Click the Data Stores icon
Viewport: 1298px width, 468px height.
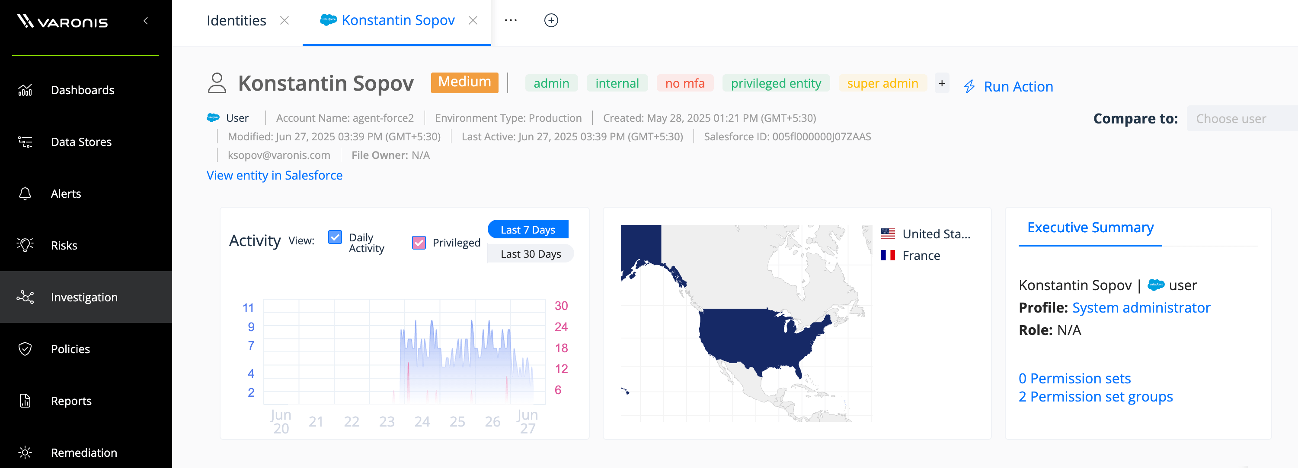(25, 142)
